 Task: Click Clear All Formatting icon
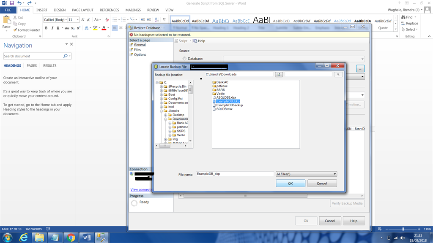coord(107,19)
